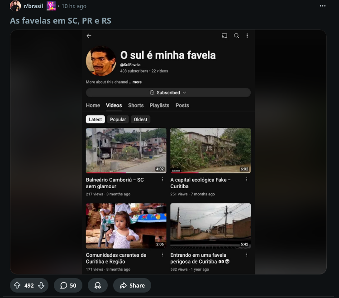Open post title 'As favelas em SC, PR e RS'
The width and height of the screenshot is (339, 298).
click(61, 20)
